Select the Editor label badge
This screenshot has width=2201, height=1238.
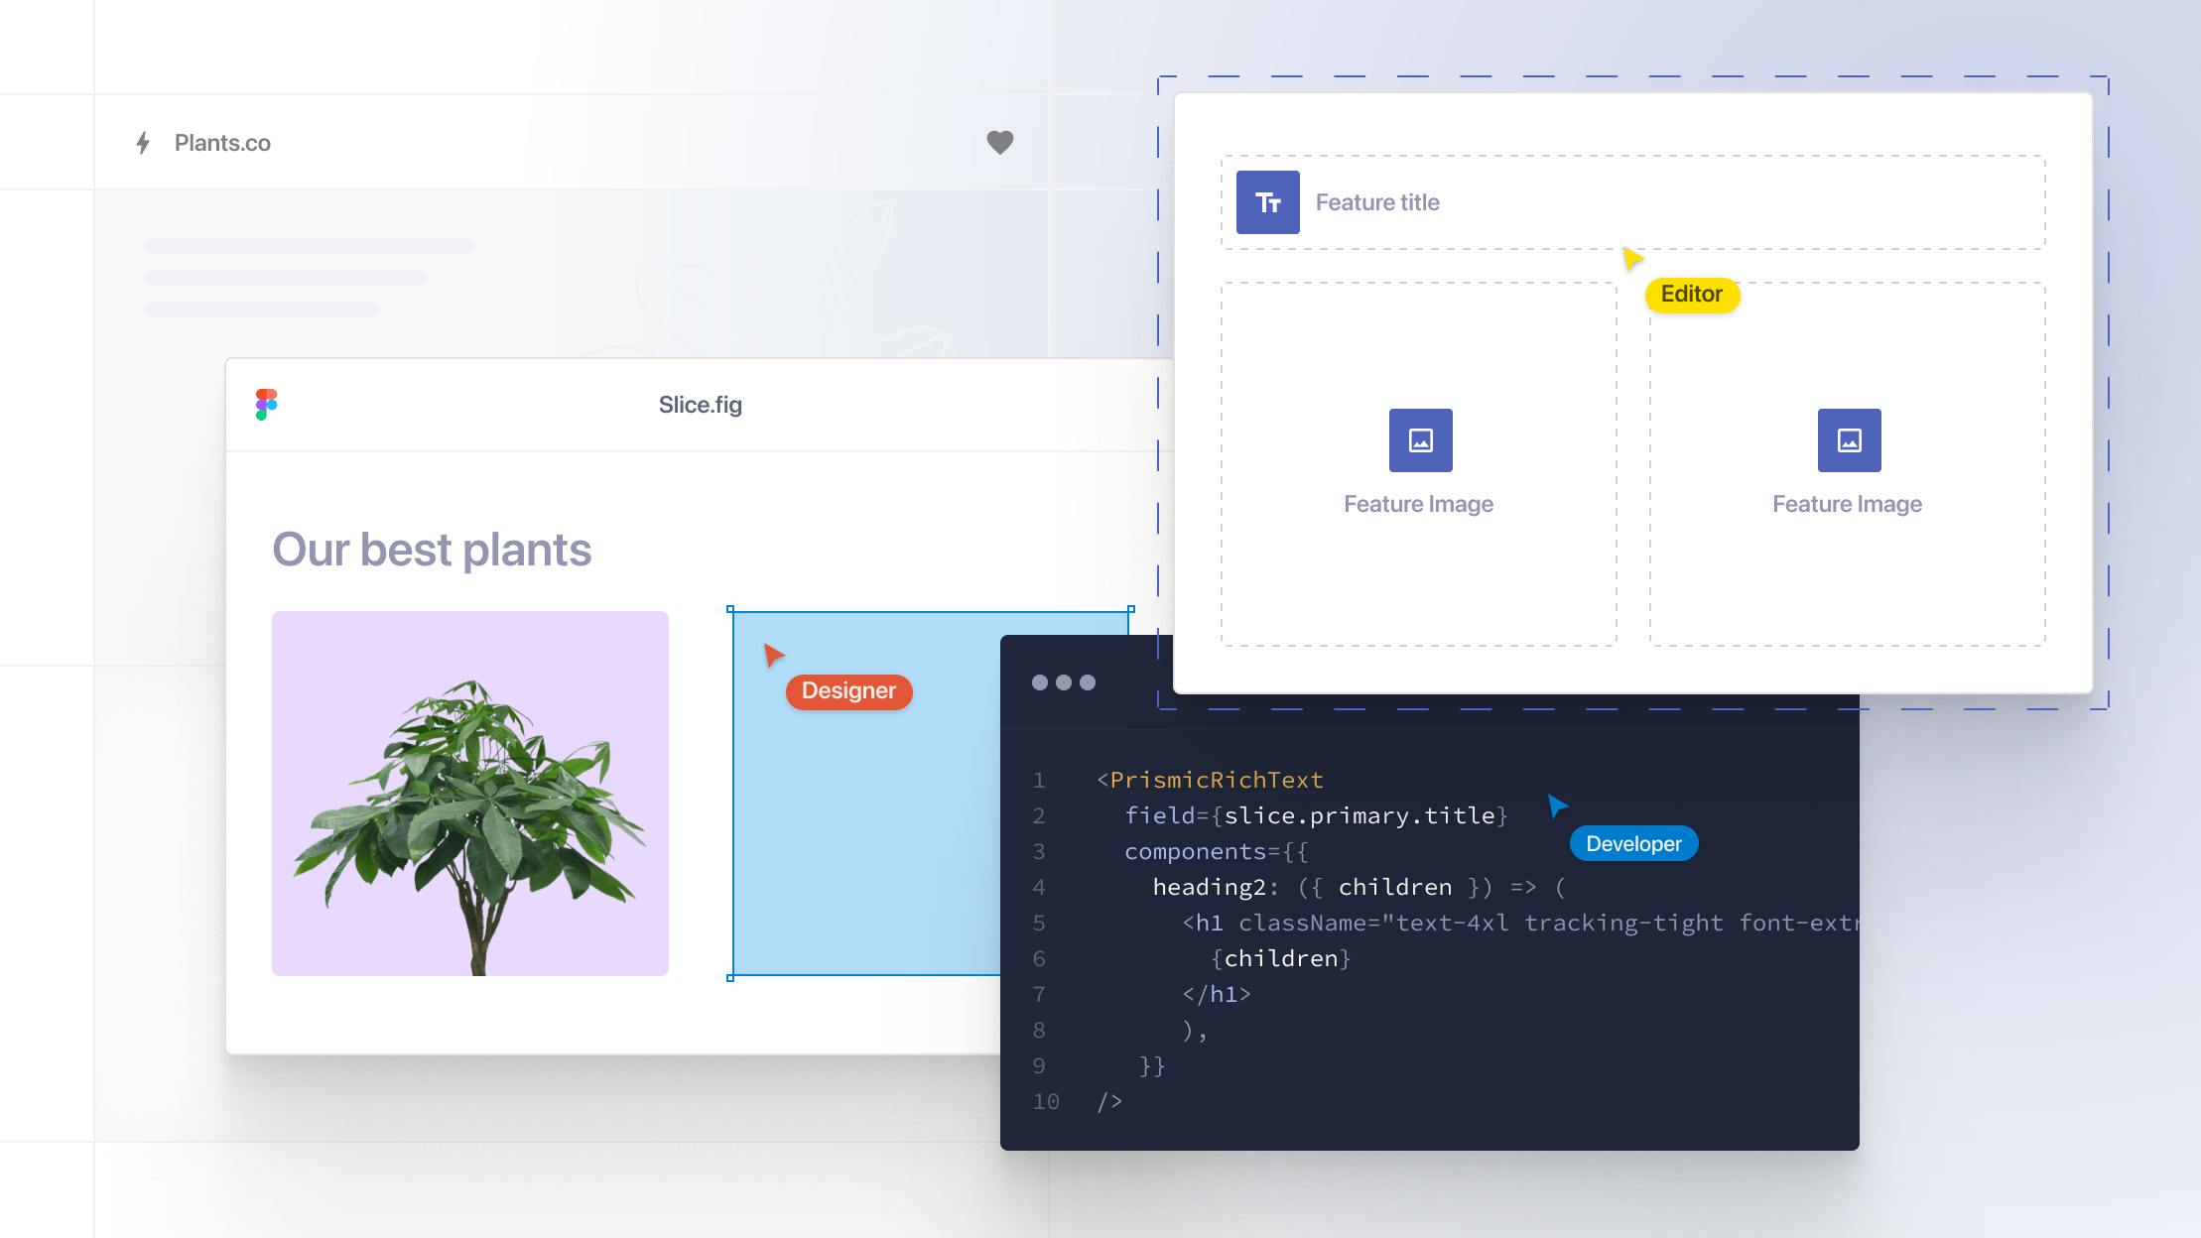[x=1692, y=294]
